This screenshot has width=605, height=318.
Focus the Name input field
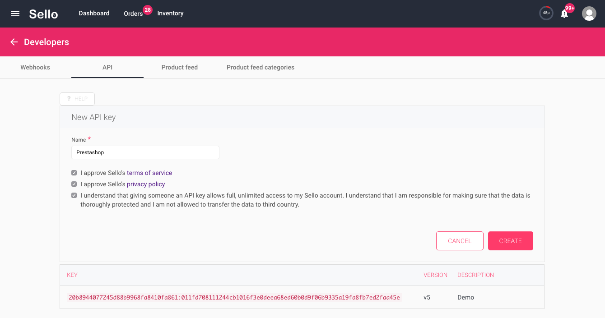pyautogui.click(x=145, y=152)
